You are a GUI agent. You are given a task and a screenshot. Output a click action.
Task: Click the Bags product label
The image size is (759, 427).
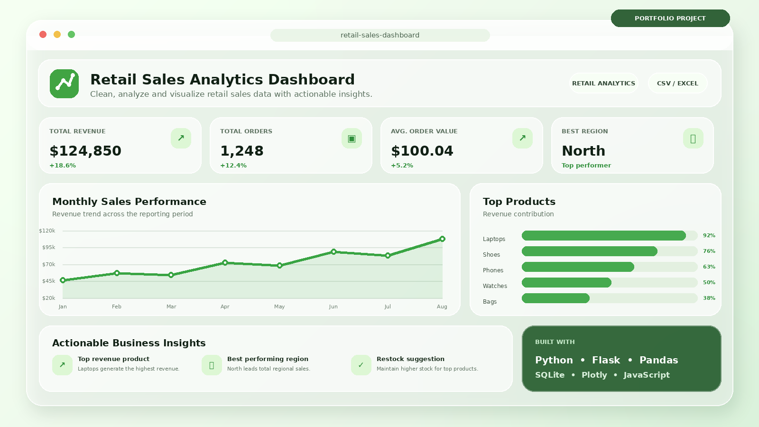(x=490, y=302)
